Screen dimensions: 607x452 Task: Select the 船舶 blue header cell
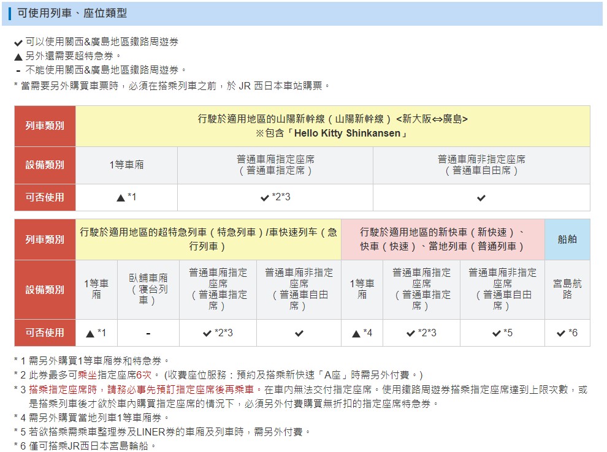click(x=567, y=239)
